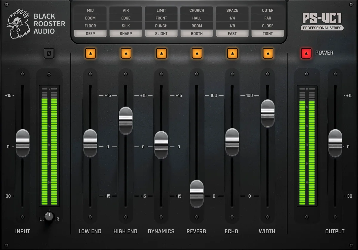Select the SILK high end mode
This screenshot has height=250, width=358.
tap(126, 26)
